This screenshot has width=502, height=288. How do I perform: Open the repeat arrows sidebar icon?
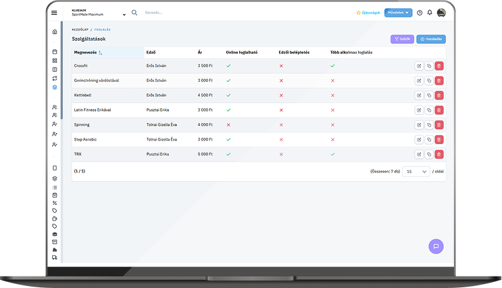(55, 78)
